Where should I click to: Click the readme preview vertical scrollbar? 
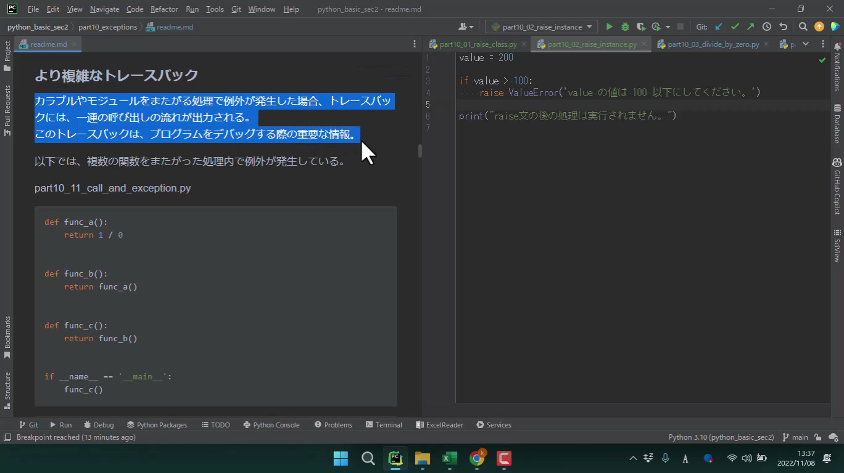pos(420,151)
